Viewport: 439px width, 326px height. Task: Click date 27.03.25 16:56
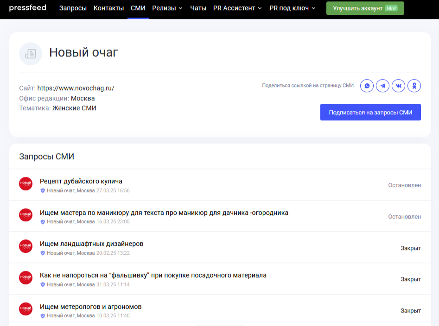point(113,191)
